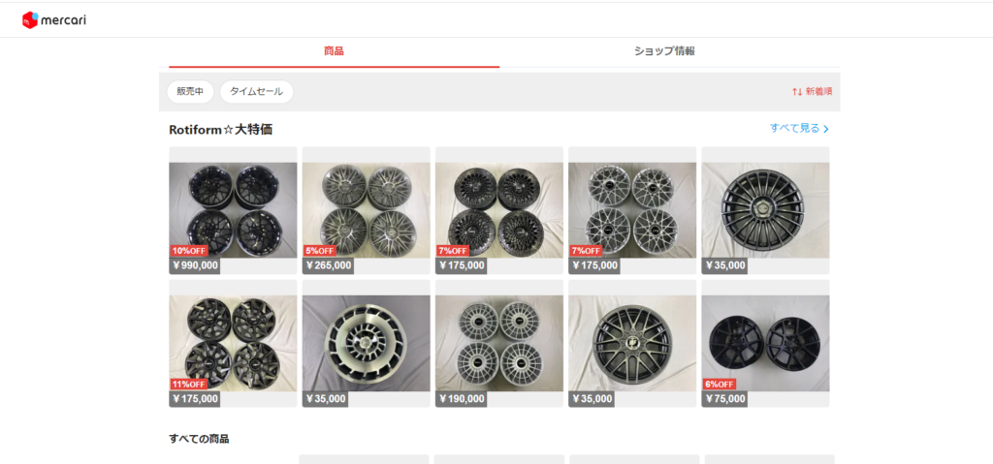Toggle the タイムセール filter chip
Screen dimensions: 993x464
pyautogui.click(x=256, y=92)
